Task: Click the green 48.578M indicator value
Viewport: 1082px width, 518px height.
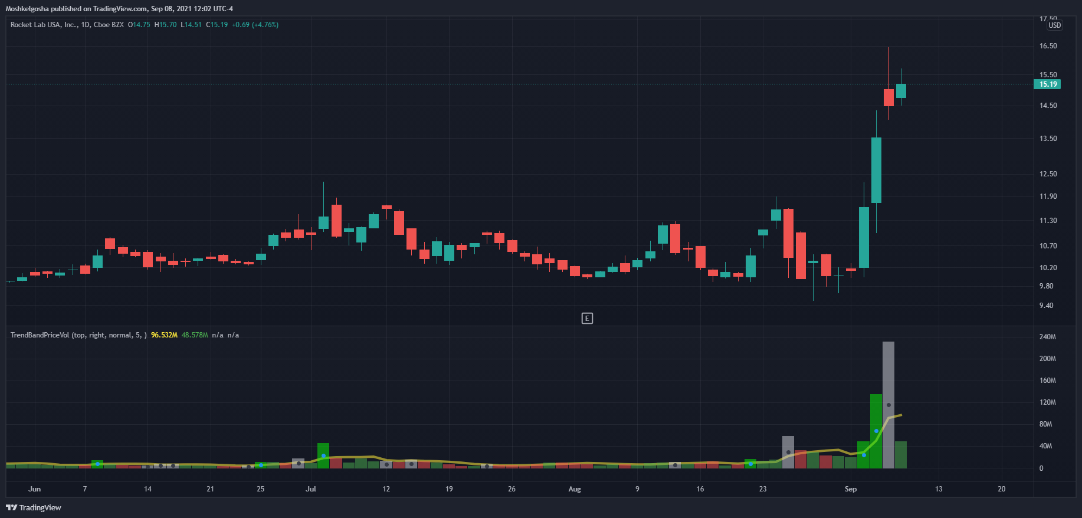Action: 195,335
